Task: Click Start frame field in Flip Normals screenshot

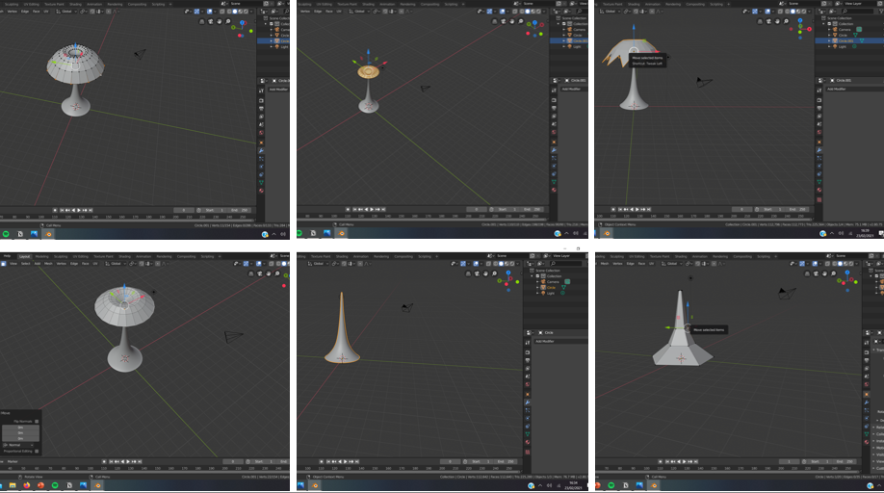Action: click(262, 461)
